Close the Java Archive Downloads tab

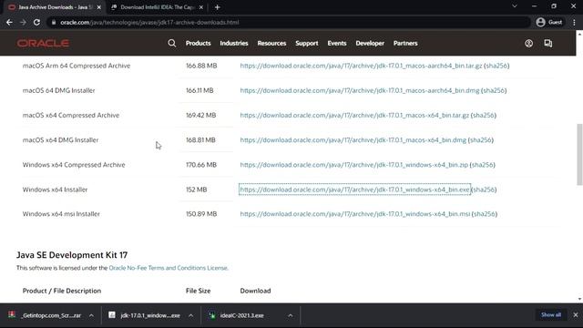[99, 7]
